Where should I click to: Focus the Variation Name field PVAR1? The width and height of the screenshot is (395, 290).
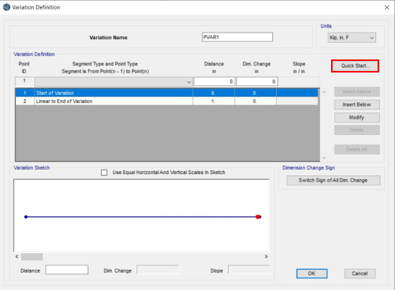[237, 37]
